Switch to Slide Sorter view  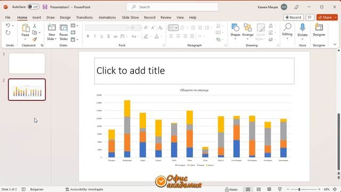258,189
